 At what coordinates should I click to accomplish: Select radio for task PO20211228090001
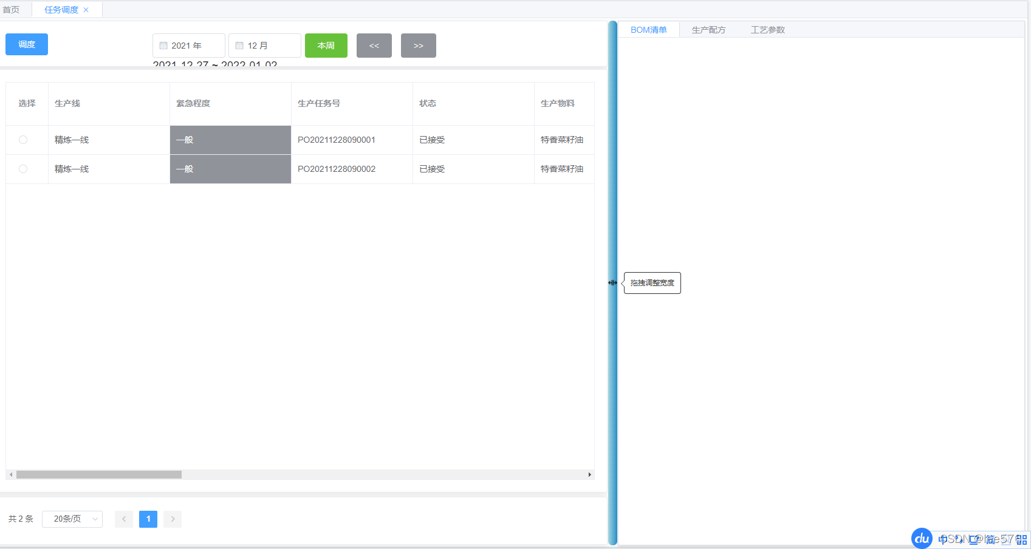[23, 140]
